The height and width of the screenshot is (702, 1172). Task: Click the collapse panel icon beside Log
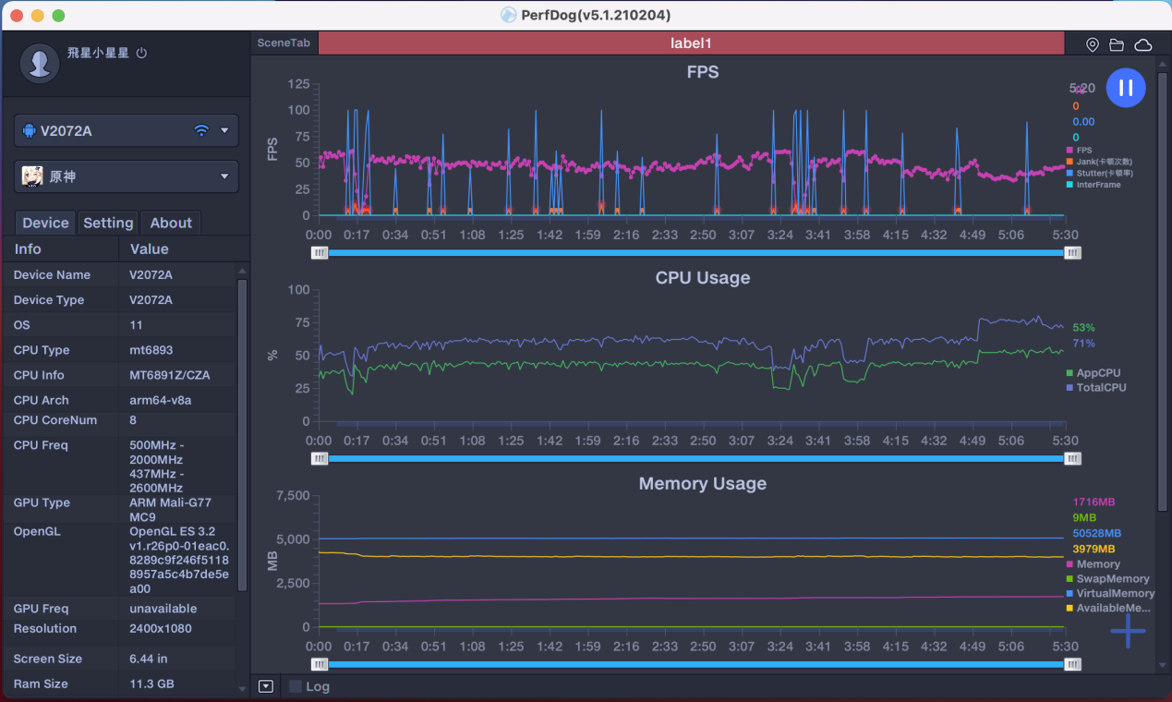(x=266, y=686)
